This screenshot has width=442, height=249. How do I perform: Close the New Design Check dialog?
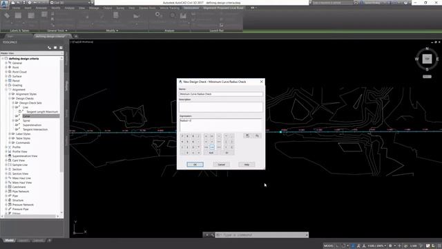261,82
